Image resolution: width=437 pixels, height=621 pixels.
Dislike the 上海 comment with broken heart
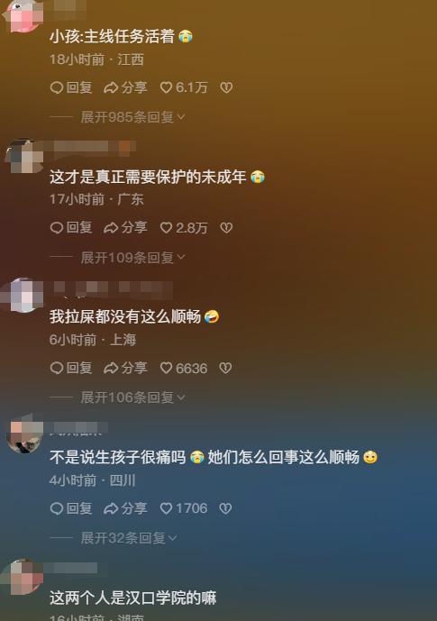coord(225,368)
